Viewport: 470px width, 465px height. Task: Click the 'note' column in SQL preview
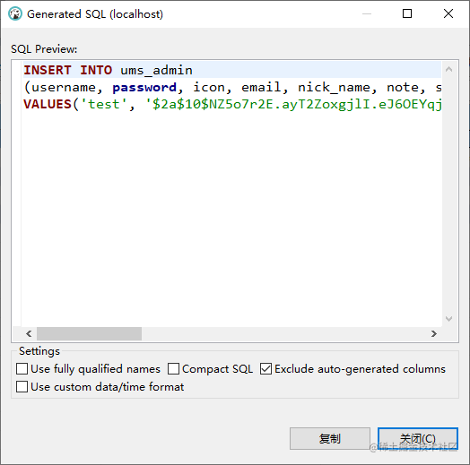tap(403, 88)
